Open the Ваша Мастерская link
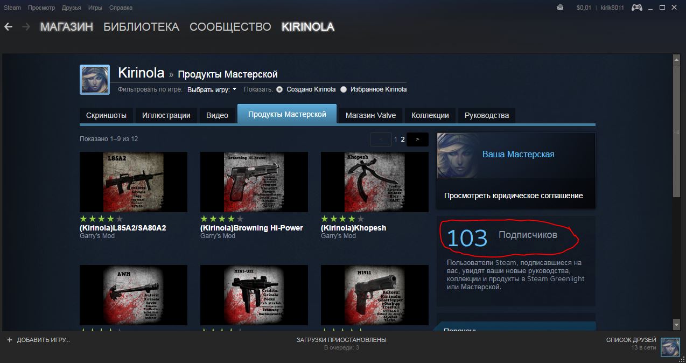Screen dimensions: 686x363 [x=518, y=155]
